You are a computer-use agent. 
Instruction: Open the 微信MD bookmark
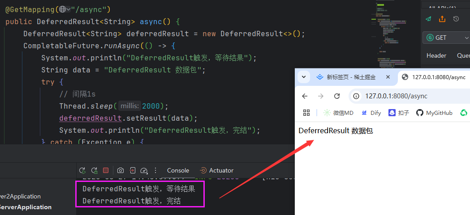coord(338,113)
